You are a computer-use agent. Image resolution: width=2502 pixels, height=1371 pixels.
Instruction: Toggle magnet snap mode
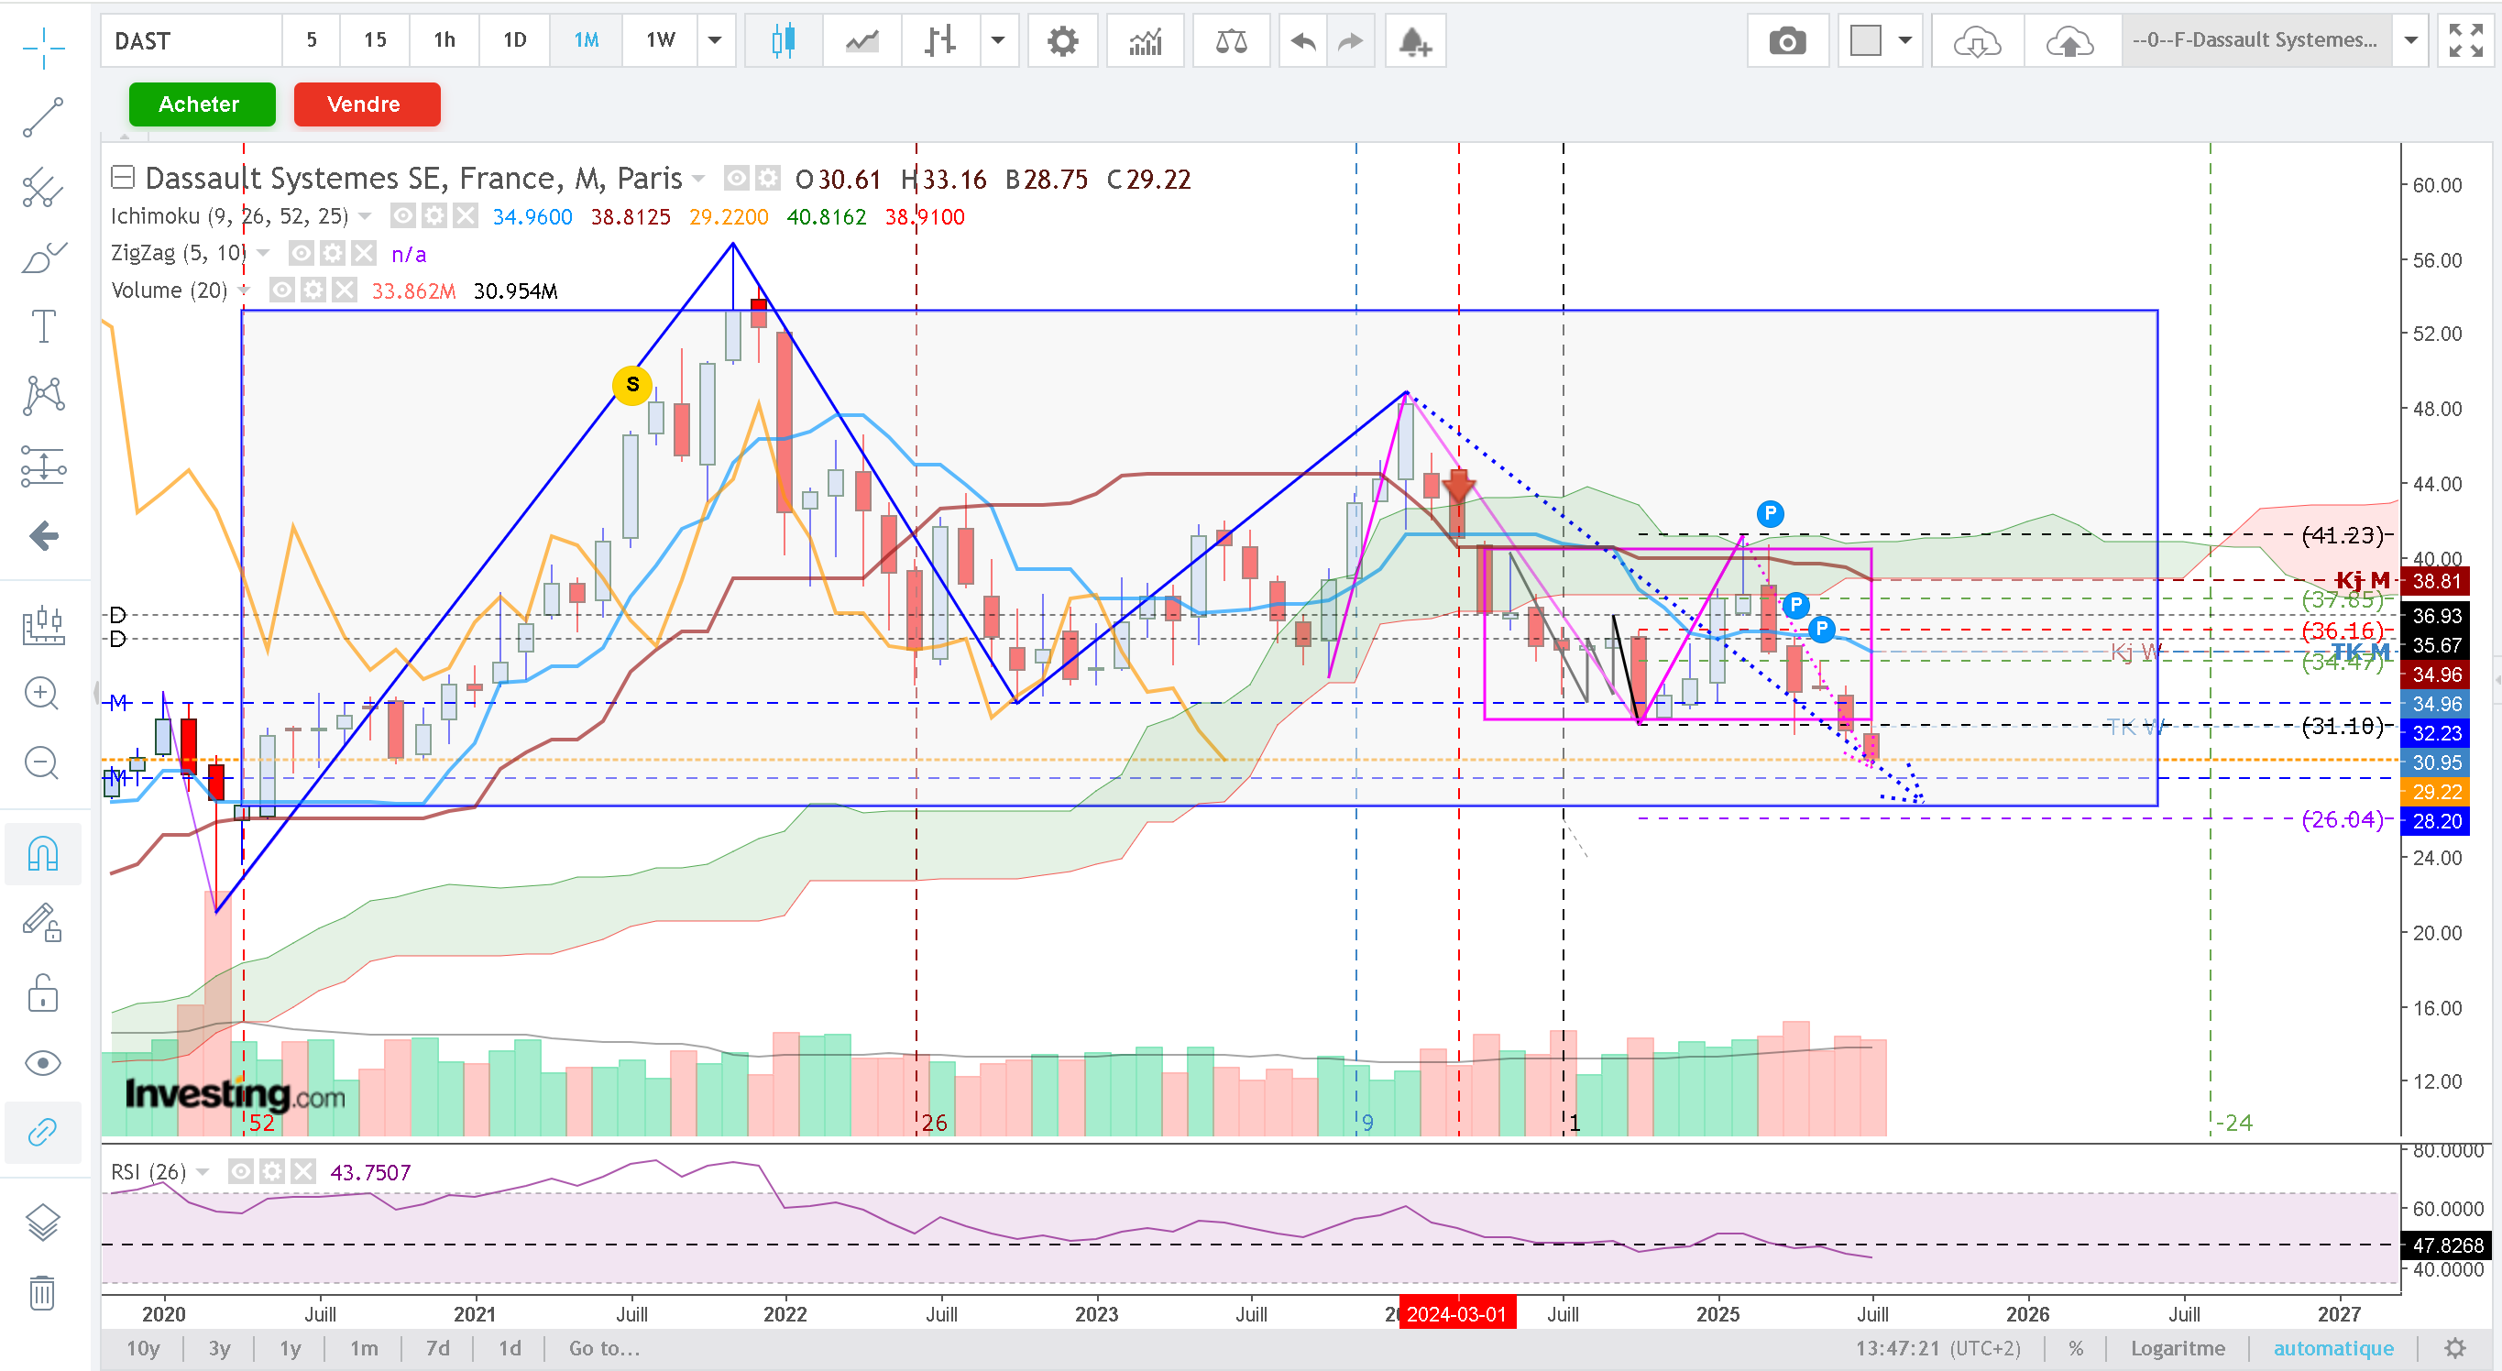coord(43,853)
